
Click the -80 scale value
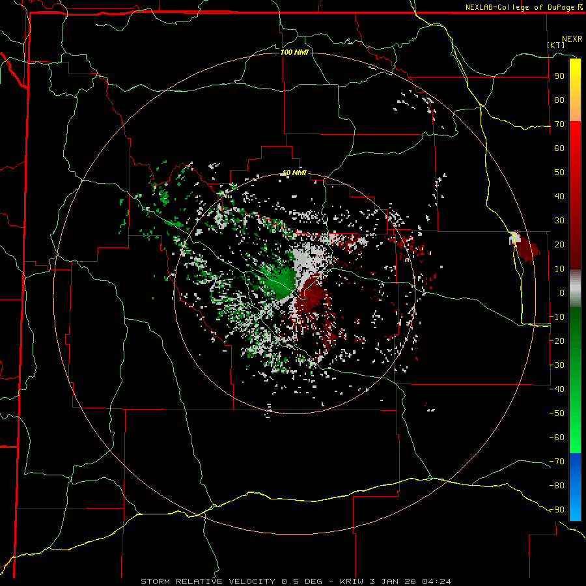pyautogui.click(x=557, y=486)
